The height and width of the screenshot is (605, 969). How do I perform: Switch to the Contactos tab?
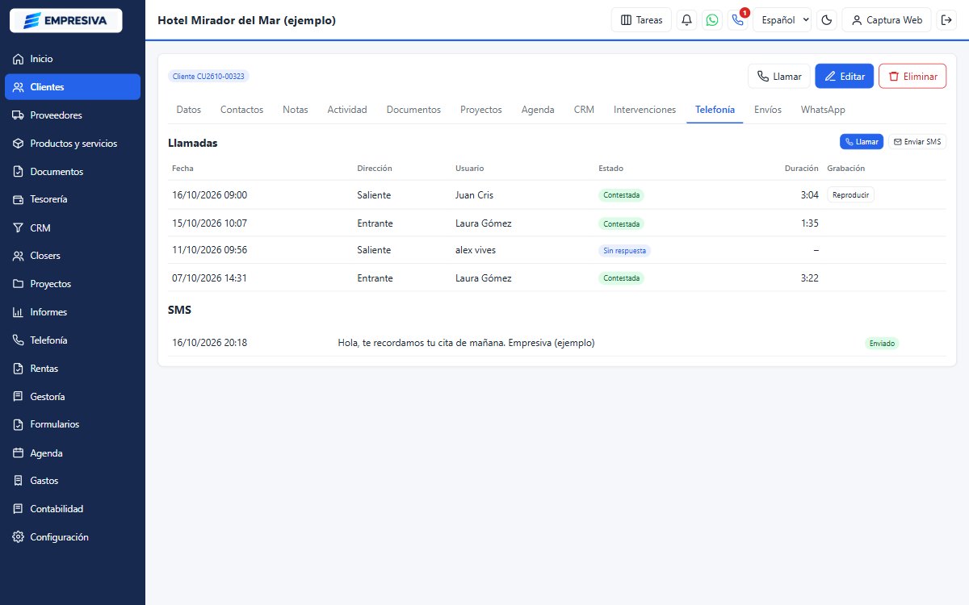click(x=241, y=110)
